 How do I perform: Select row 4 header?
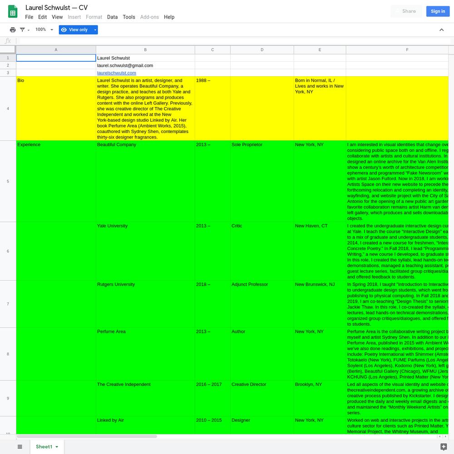[8, 109]
